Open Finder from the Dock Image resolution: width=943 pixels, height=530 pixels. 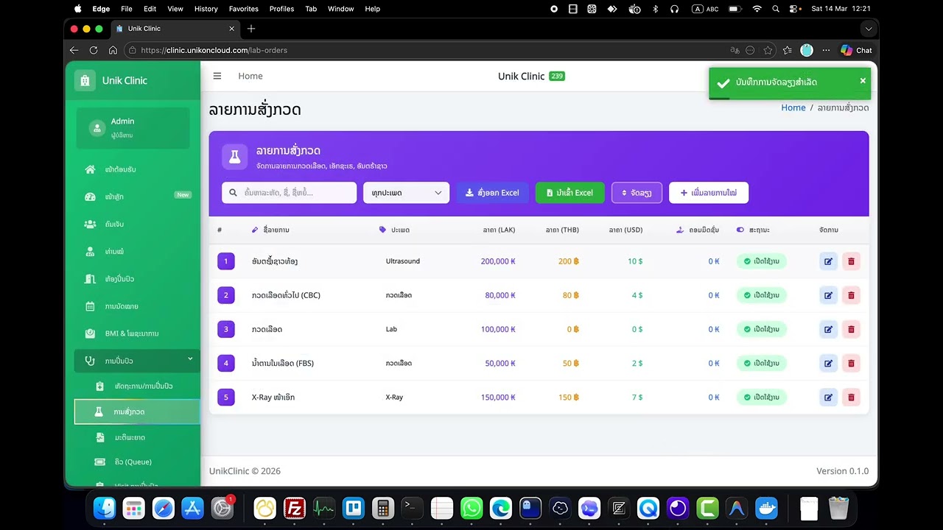pyautogui.click(x=105, y=508)
